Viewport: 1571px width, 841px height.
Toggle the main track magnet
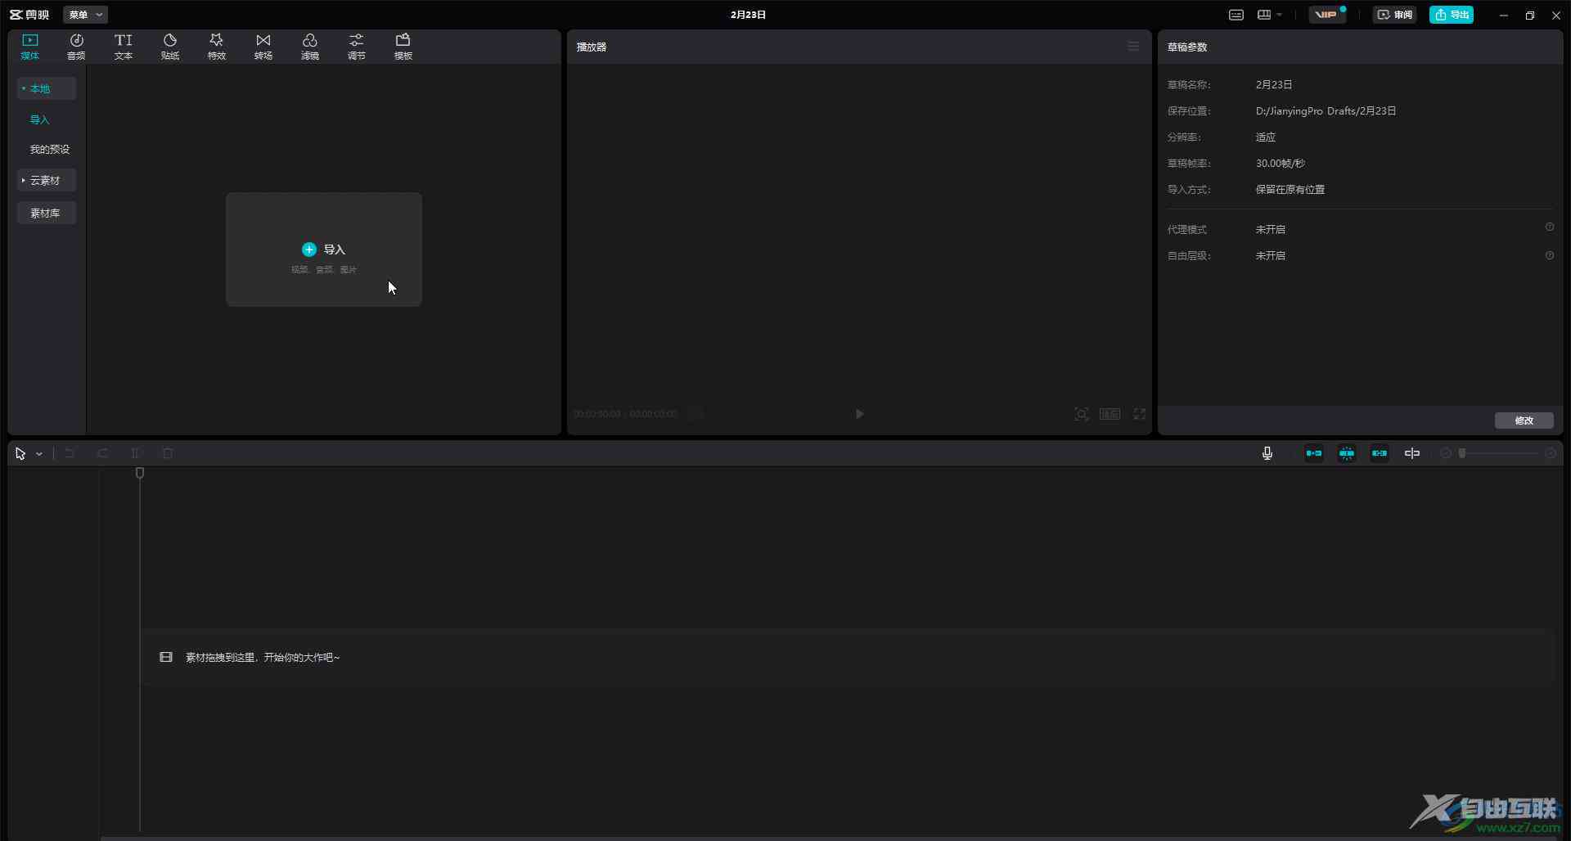tap(1314, 453)
